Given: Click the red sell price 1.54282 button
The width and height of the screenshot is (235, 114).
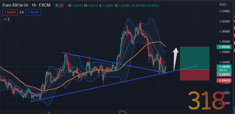Looking at the screenshot, I should coord(10,12).
